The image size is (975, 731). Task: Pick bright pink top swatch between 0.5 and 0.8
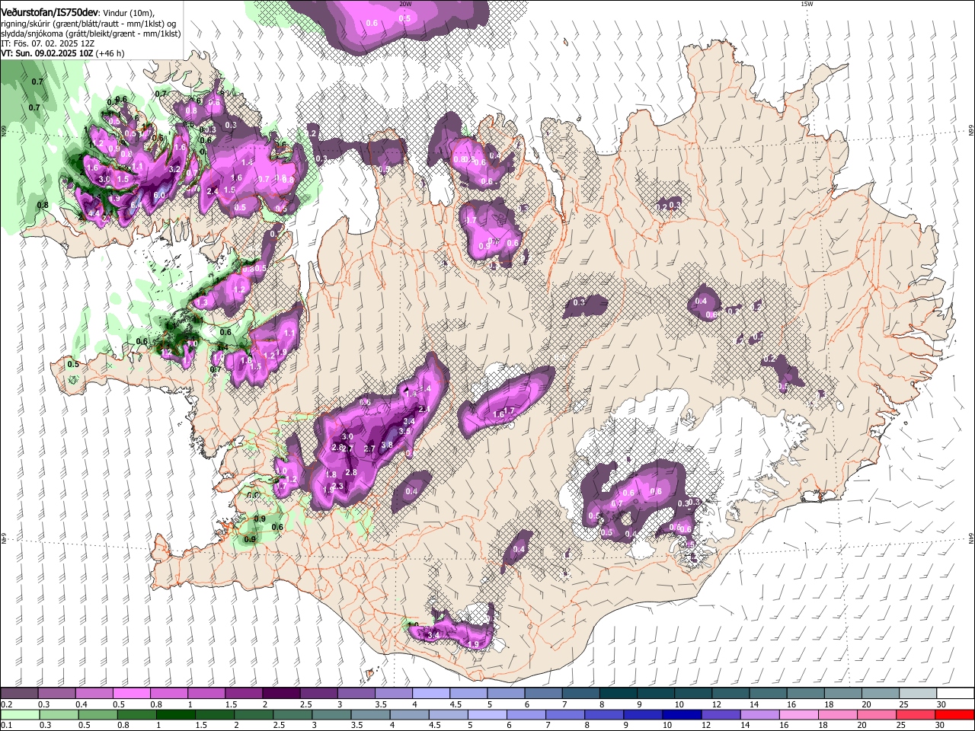click(x=132, y=694)
